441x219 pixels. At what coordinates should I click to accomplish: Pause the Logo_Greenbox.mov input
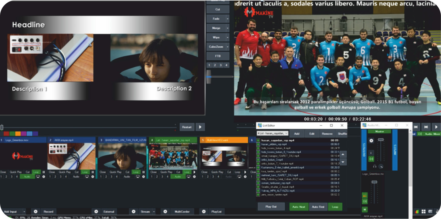pyautogui.click(x=43, y=172)
